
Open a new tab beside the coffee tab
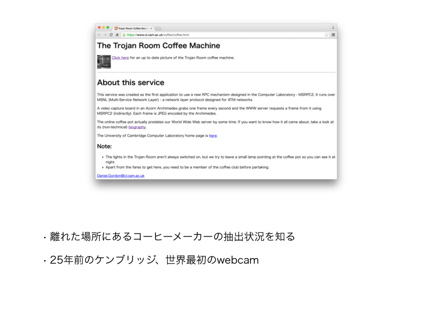(158, 28)
